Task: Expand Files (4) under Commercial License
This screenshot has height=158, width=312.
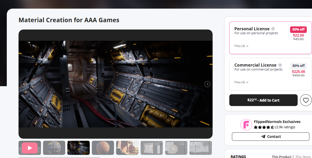Action: click(241, 82)
